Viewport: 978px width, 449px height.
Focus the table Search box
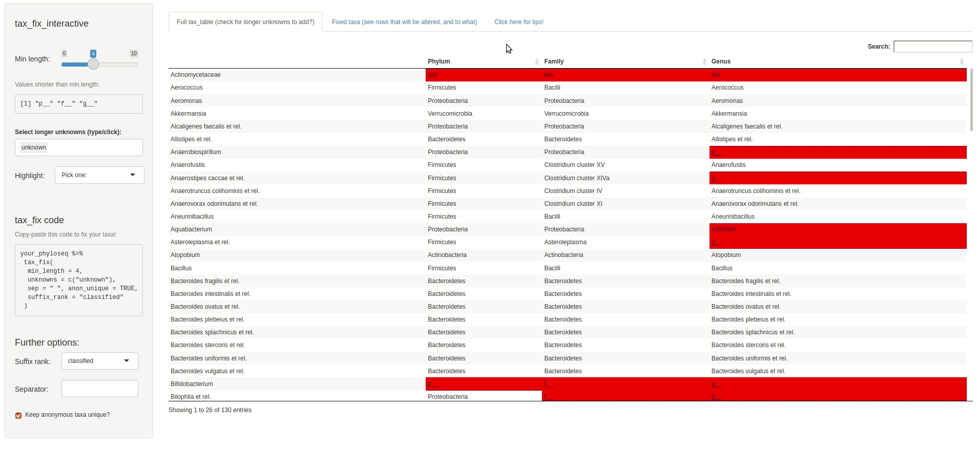(933, 47)
